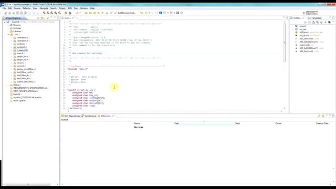
Task: Click the Creation Date column header
Action: [322, 123]
